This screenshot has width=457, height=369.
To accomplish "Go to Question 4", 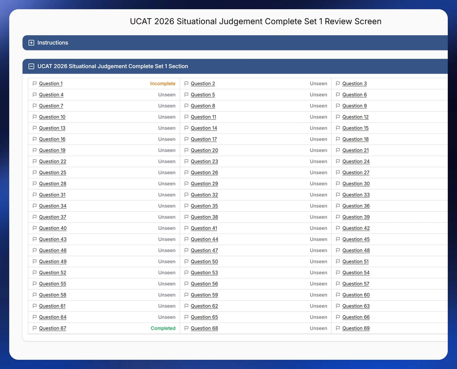I will click(51, 95).
